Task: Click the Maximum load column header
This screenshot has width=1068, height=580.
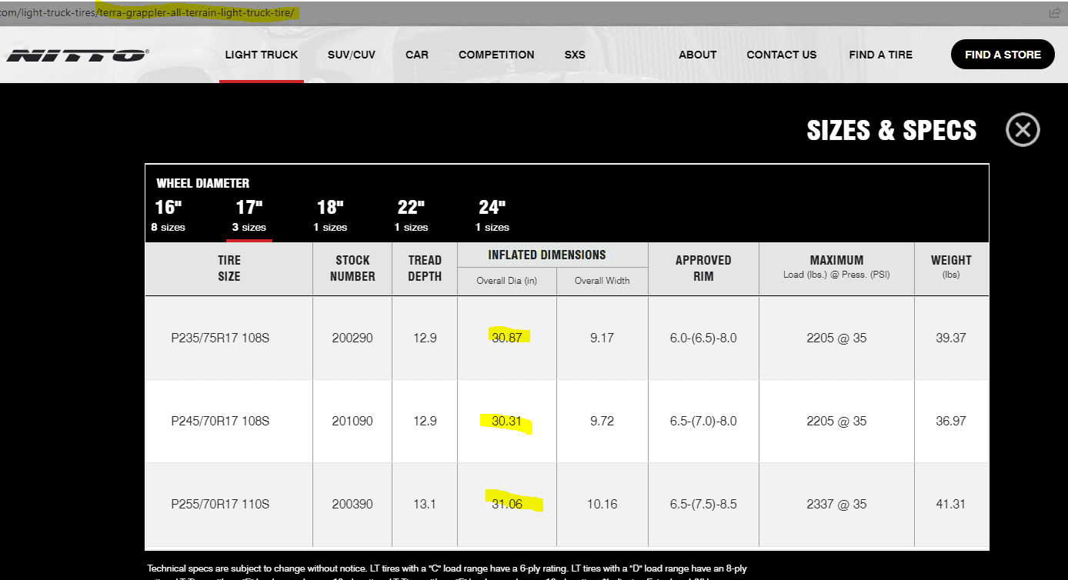Action: point(836,266)
